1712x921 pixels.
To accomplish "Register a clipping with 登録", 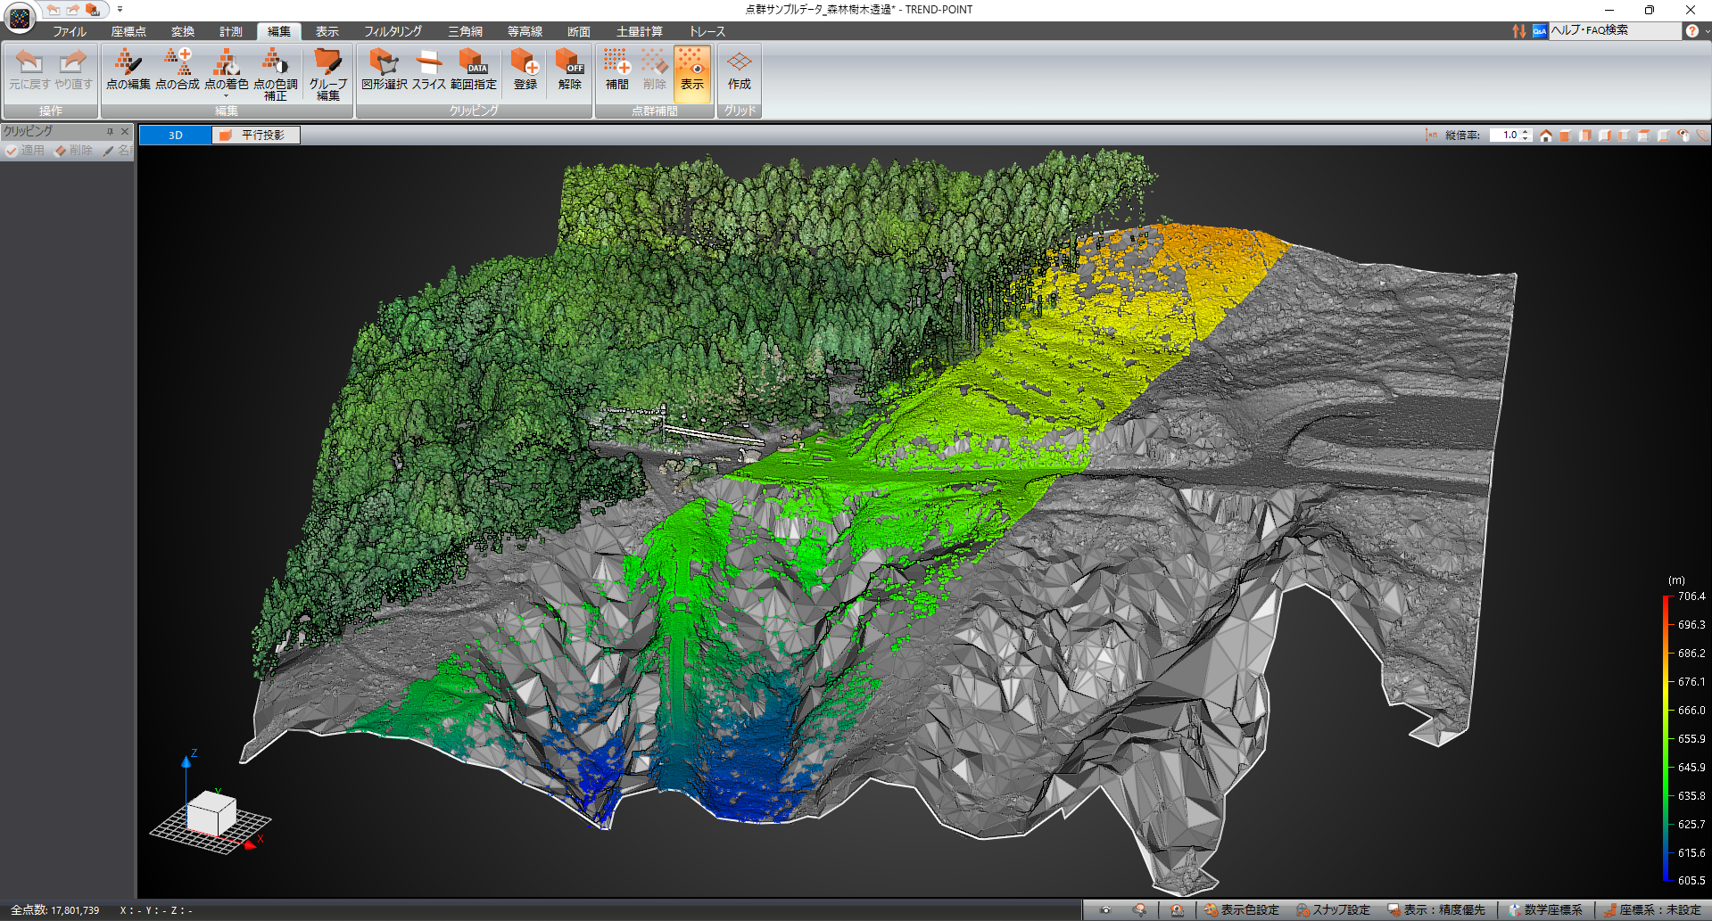I will coord(525,70).
